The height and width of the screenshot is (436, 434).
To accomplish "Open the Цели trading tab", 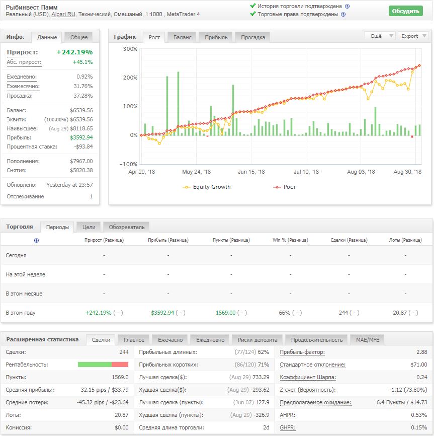I will coord(89,227).
